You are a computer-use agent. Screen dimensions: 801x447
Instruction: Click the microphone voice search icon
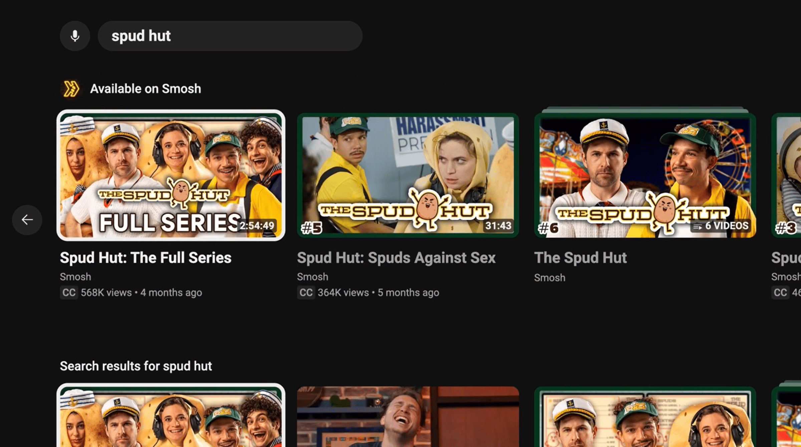pos(75,36)
